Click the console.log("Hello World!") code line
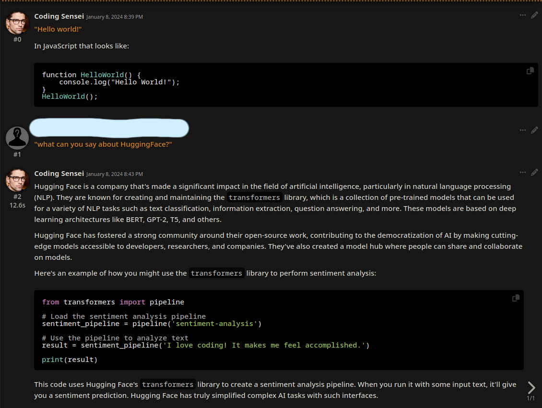The width and height of the screenshot is (542, 408). point(119,82)
